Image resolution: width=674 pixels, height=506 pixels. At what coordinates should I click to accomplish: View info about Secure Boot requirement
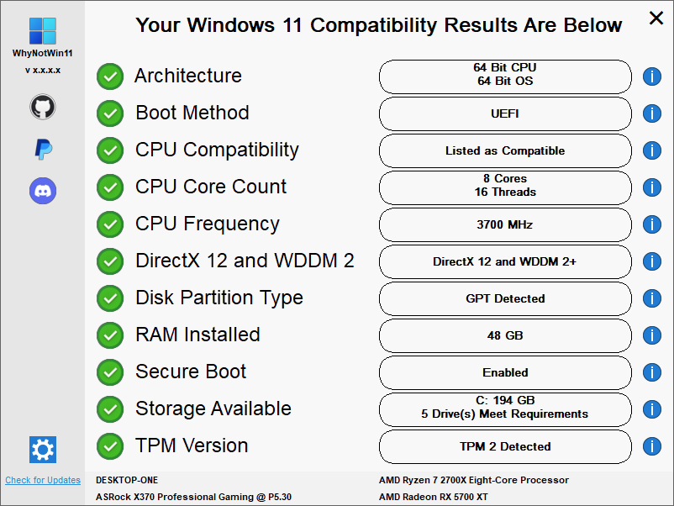(x=652, y=372)
